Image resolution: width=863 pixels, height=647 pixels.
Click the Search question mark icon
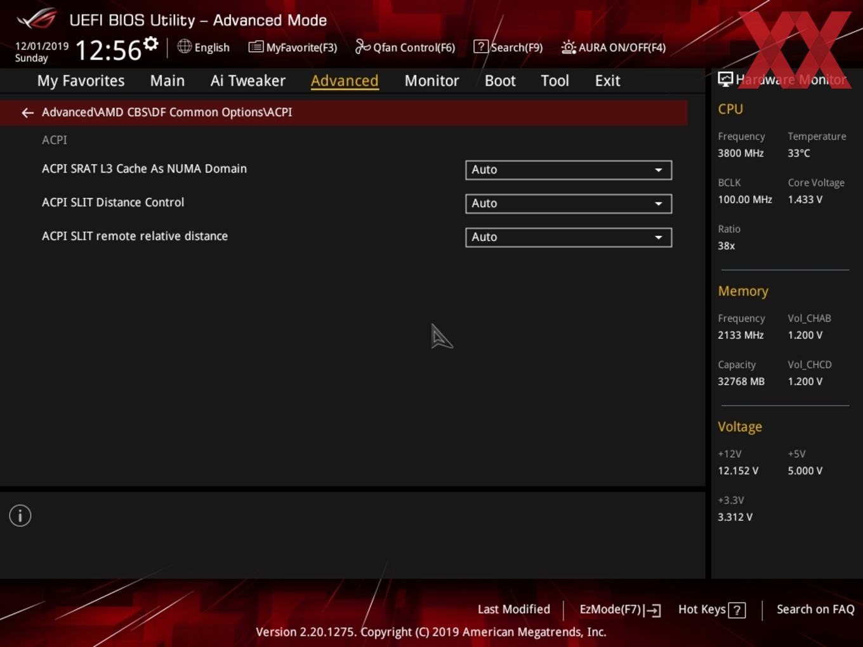[481, 46]
